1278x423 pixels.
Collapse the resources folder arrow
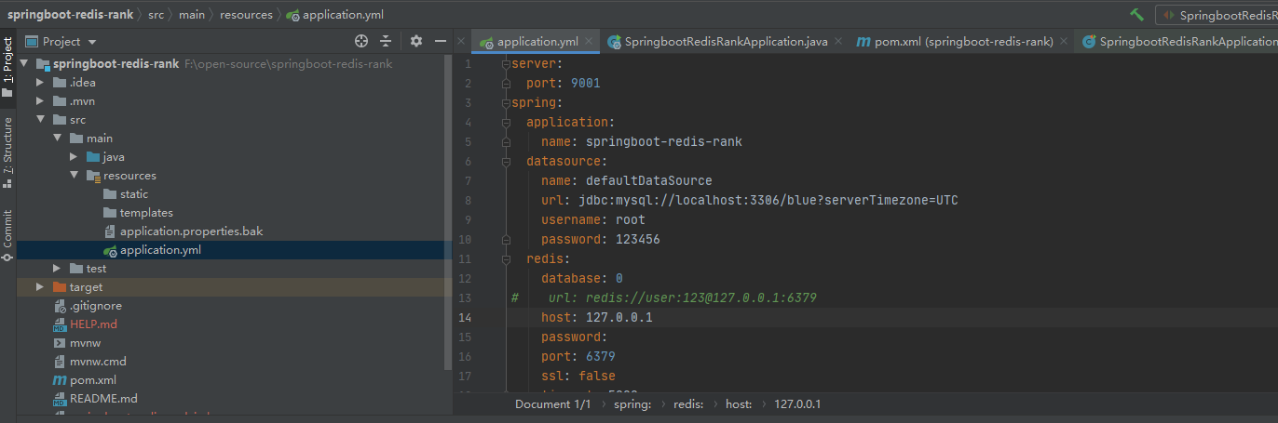pos(74,175)
